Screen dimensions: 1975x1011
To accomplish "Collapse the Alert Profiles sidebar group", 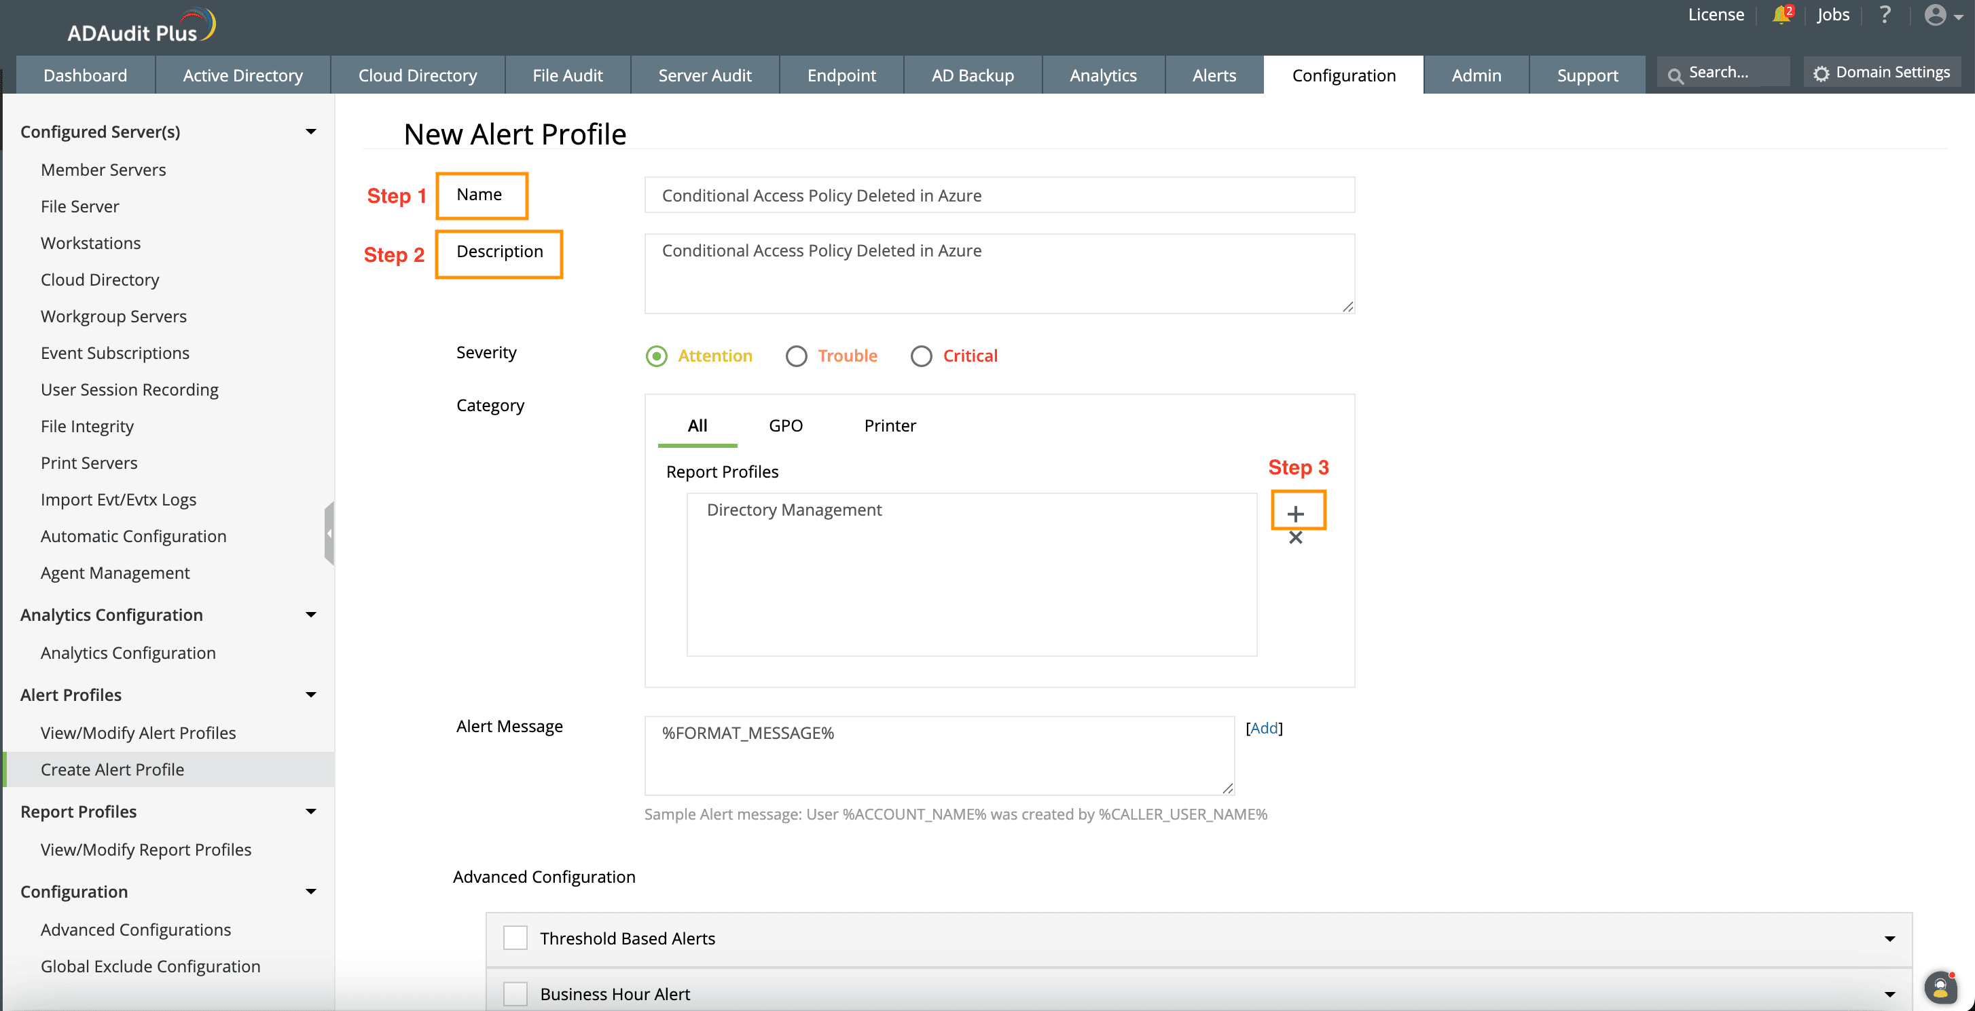I will click(310, 695).
